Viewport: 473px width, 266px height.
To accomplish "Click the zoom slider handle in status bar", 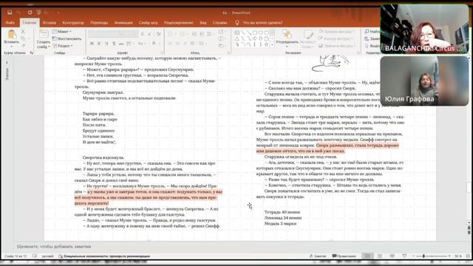I will (x=423, y=256).
